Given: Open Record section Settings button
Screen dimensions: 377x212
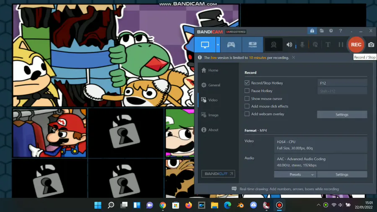Looking at the screenshot, I should click(x=342, y=115).
